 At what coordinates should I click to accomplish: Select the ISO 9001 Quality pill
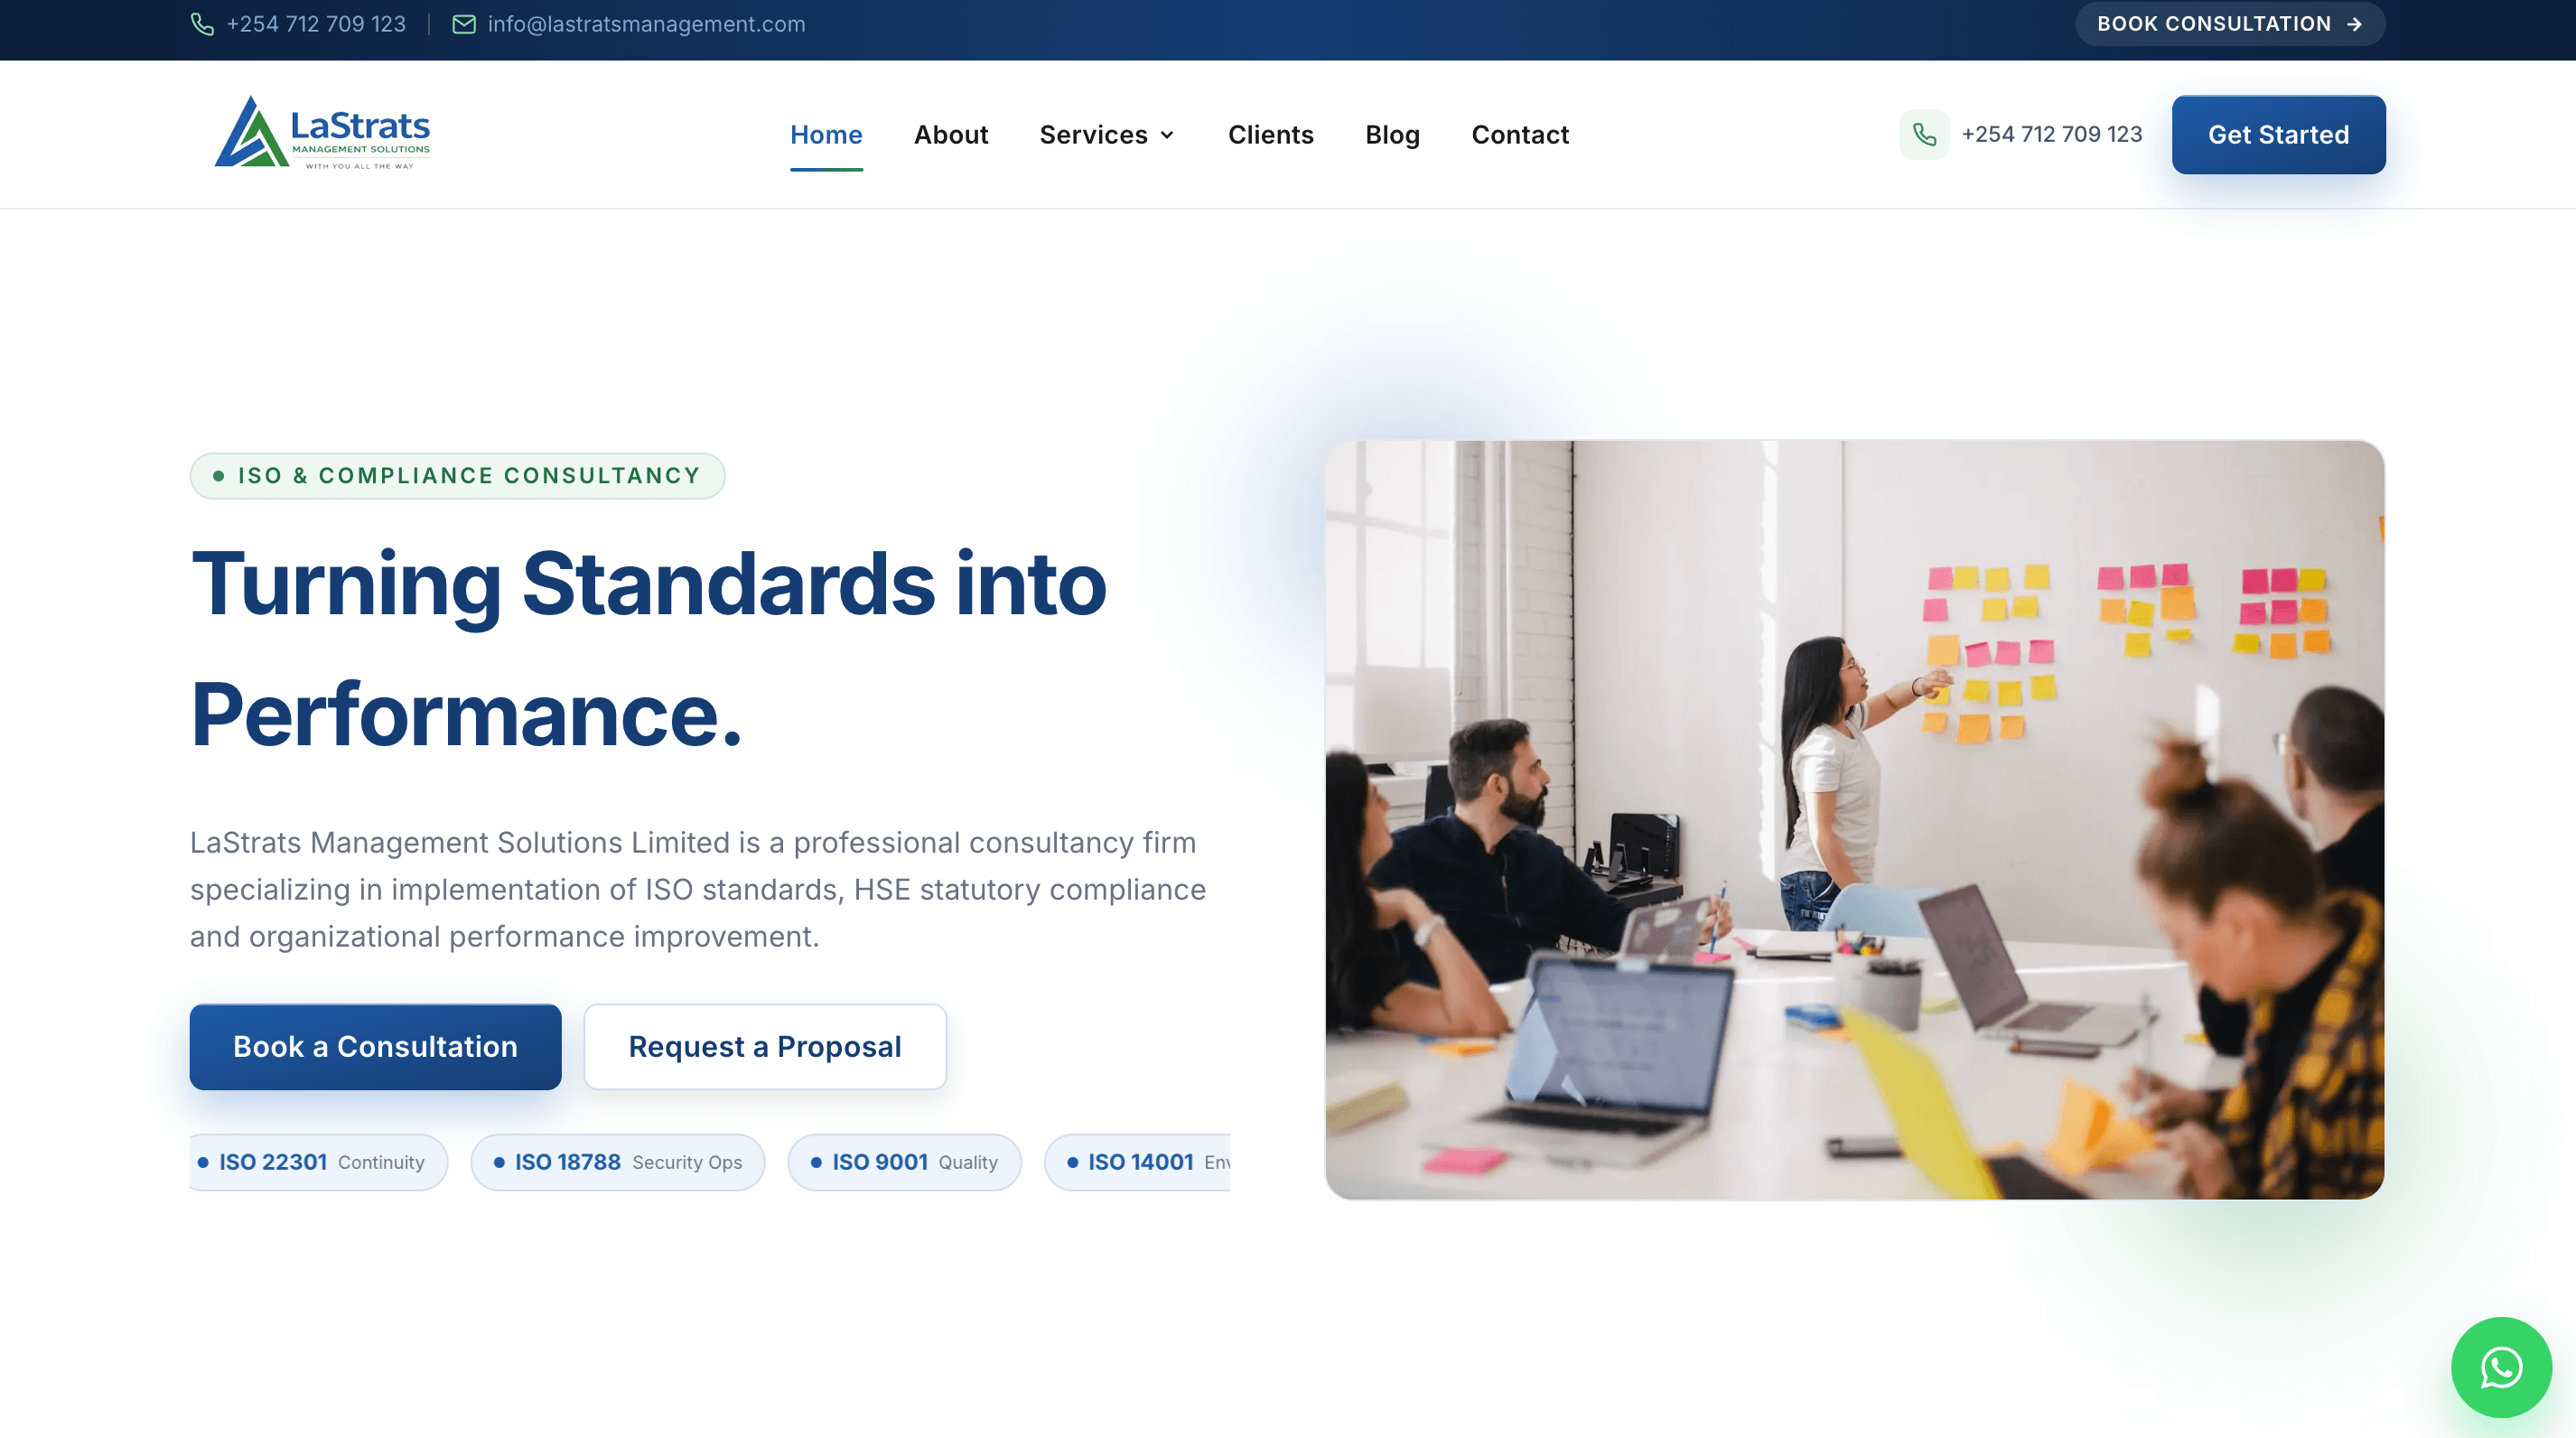905,1162
